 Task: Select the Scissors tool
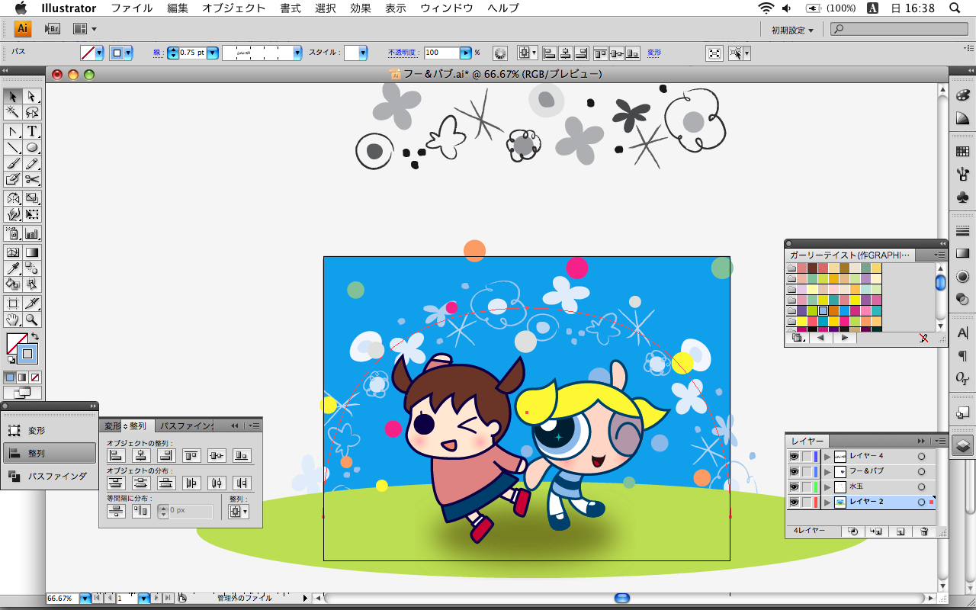click(x=32, y=179)
